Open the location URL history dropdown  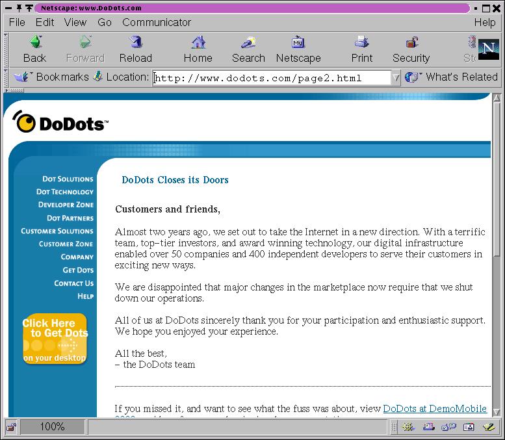(396, 77)
